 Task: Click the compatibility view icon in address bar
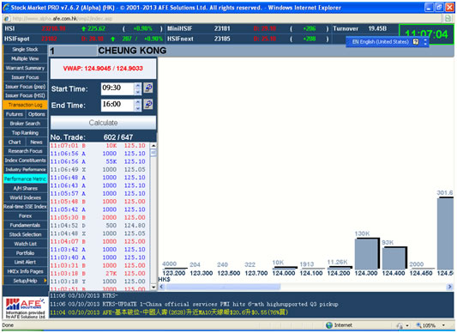coord(448,18)
